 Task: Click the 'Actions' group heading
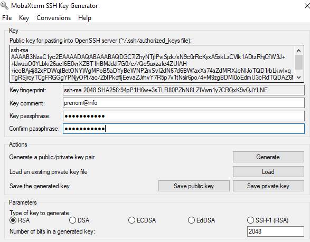coord(18,144)
